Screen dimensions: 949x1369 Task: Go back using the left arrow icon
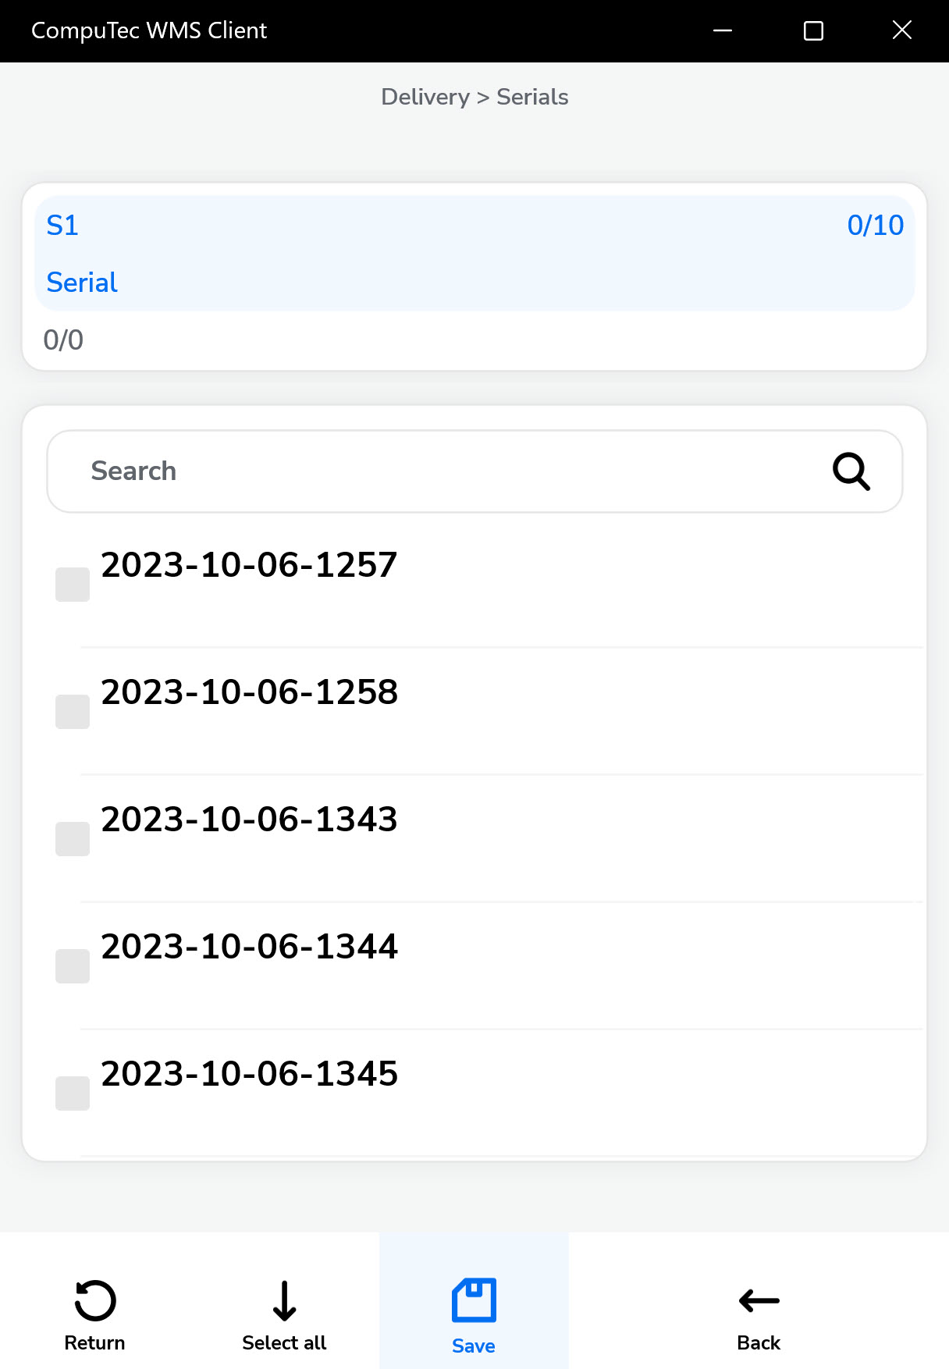pyautogui.click(x=759, y=1300)
